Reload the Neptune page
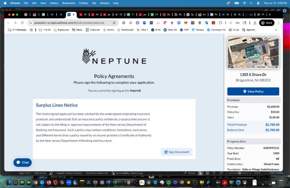Viewport: 290px width, 188px height. tap(22, 22)
